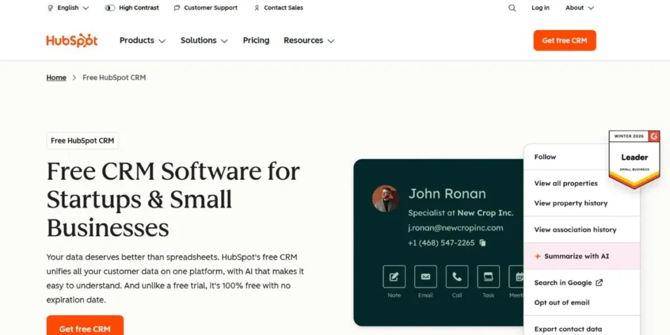The image size is (670, 335).
Task: Copy the phone number with copy icon
Action: tap(483, 243)
